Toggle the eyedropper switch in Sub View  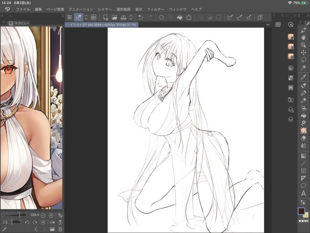click(x=4, y=229)
